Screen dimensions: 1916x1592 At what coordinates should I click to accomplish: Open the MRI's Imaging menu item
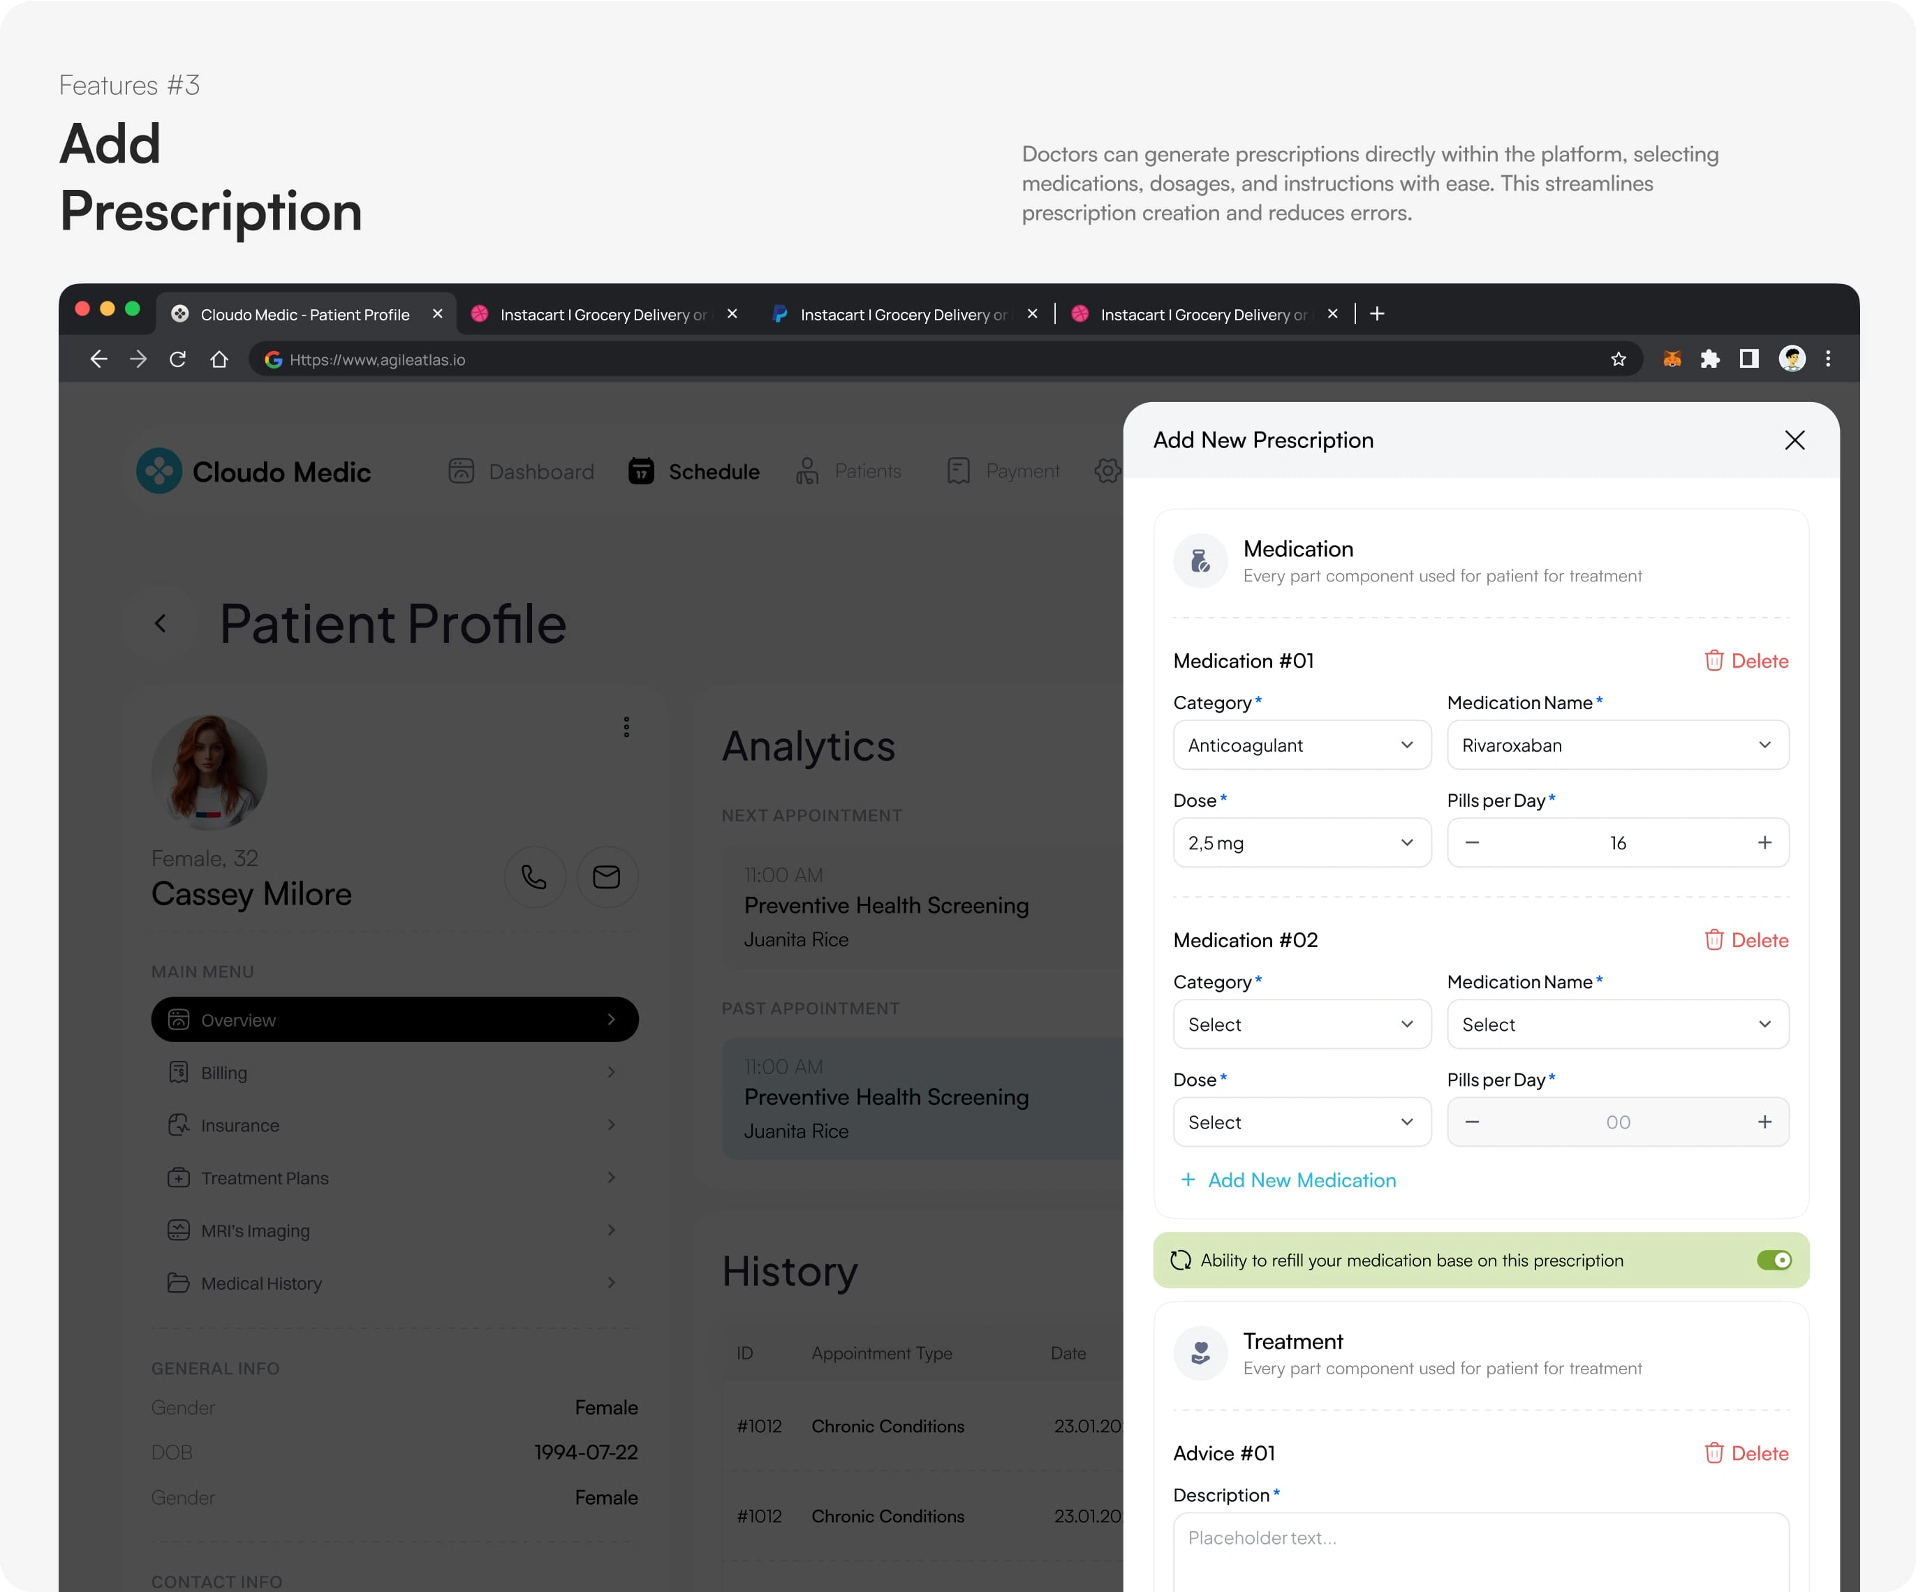pyautogui.click(x=394, y=1230)
